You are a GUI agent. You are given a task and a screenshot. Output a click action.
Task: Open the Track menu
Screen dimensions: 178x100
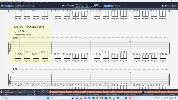(8, 3)
